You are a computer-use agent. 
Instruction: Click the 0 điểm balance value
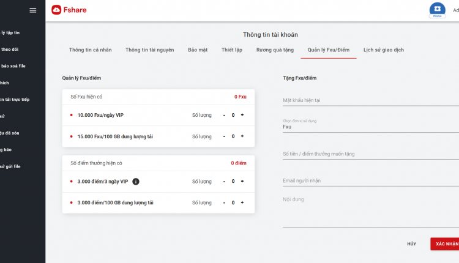tap(239, 163)
